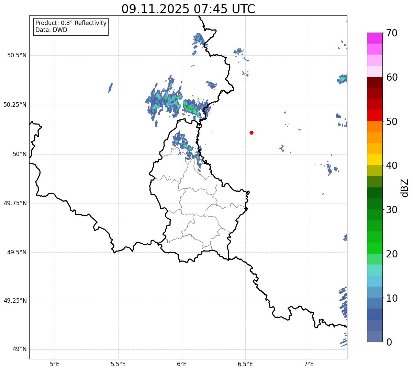Click the '5.5°E' longitude label
The width and height of the screenshot is (413, 371).
coord(118,364)
